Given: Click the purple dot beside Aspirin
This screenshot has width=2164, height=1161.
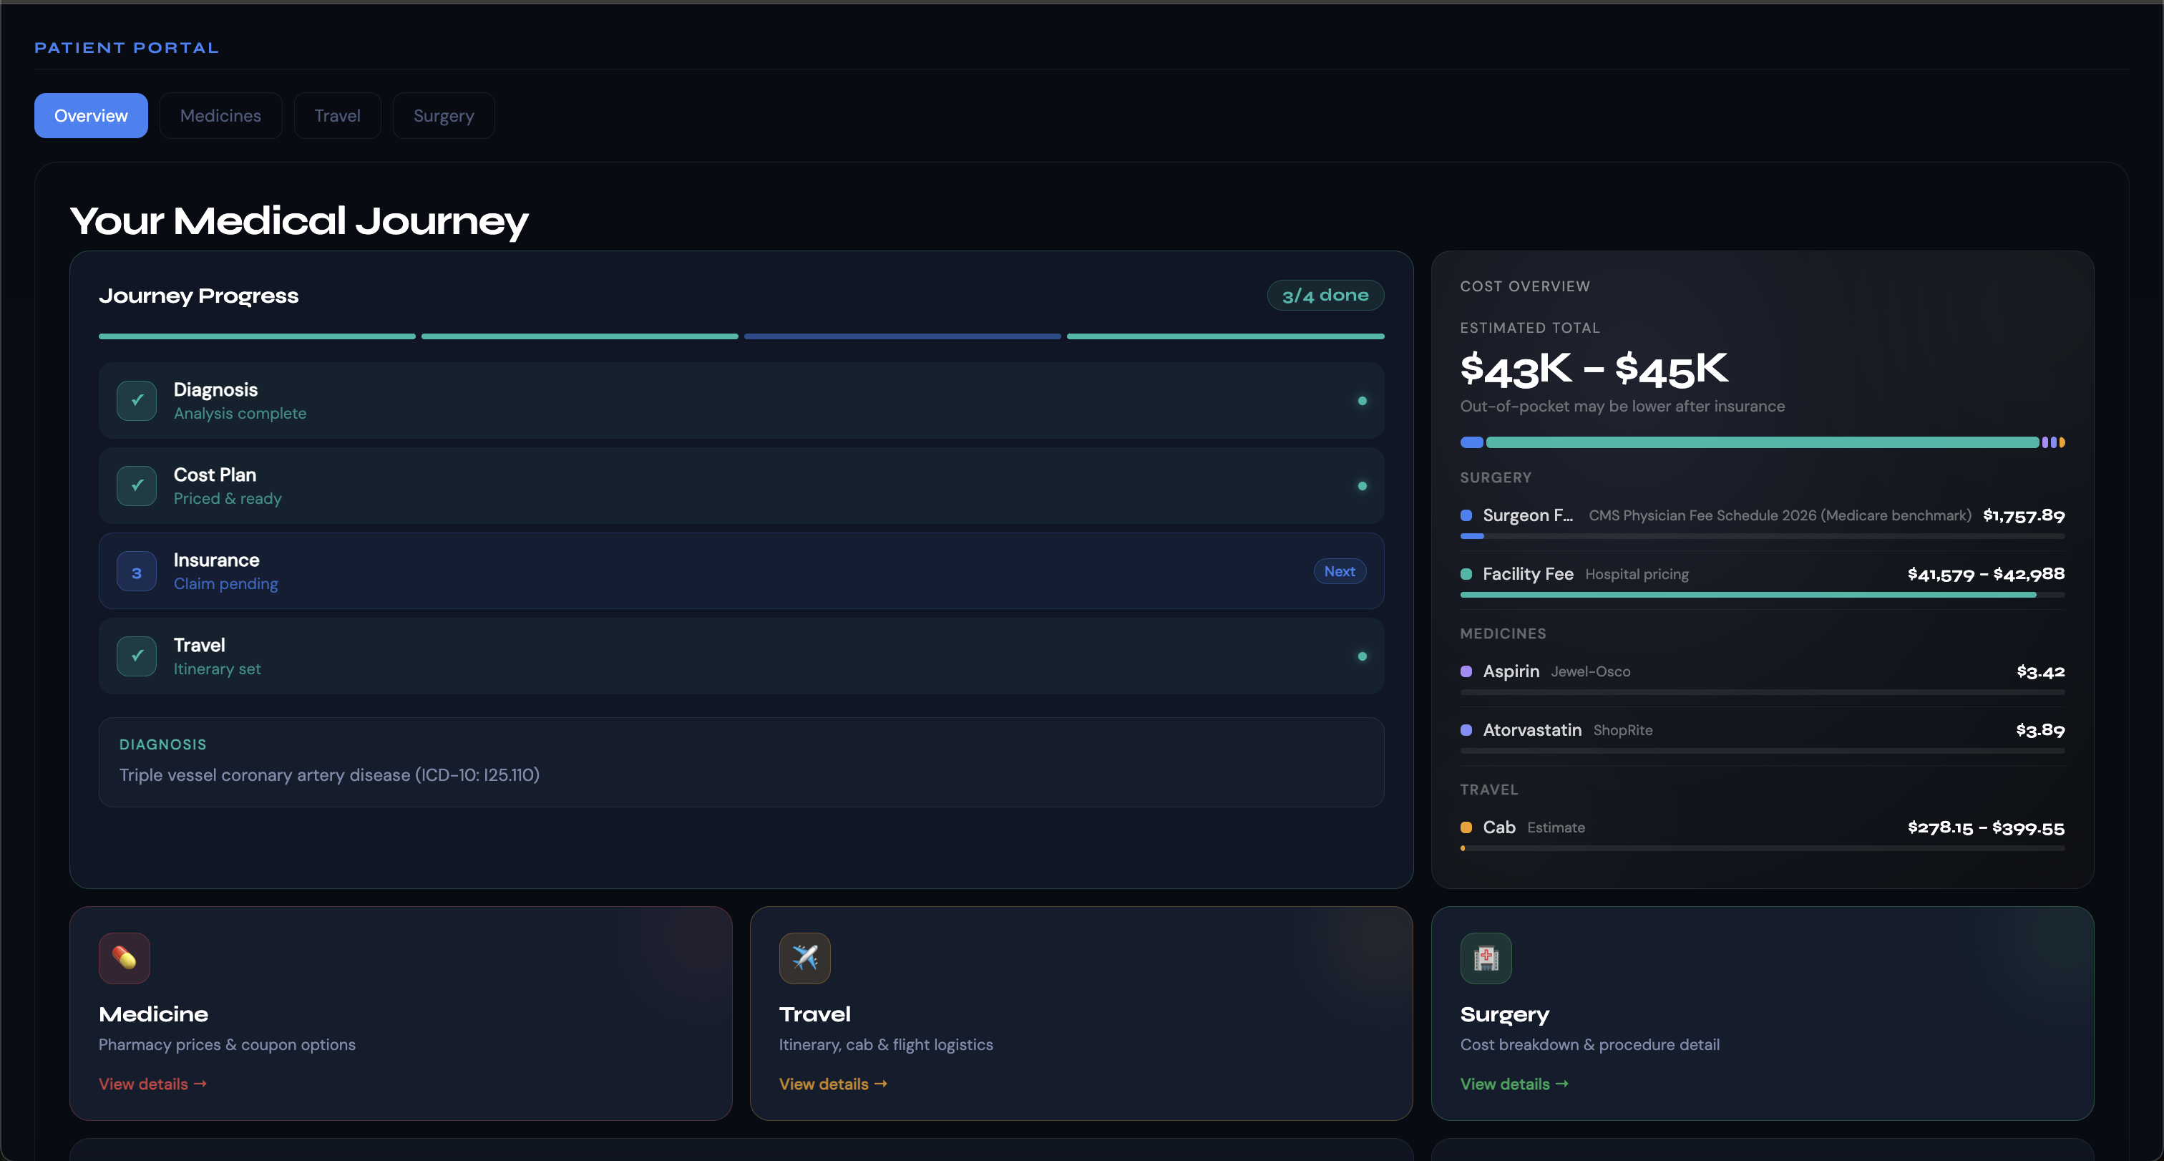Looking at the screenshot, I should click(x=1466, y=671).
